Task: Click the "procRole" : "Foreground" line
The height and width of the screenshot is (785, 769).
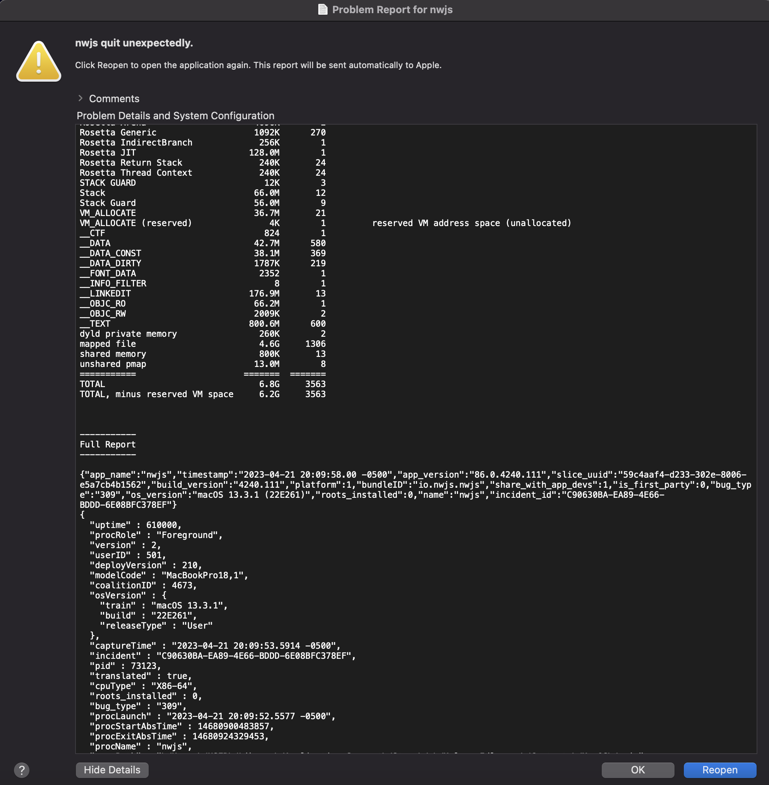Action: pyautogui.click(x=156, y=535)
